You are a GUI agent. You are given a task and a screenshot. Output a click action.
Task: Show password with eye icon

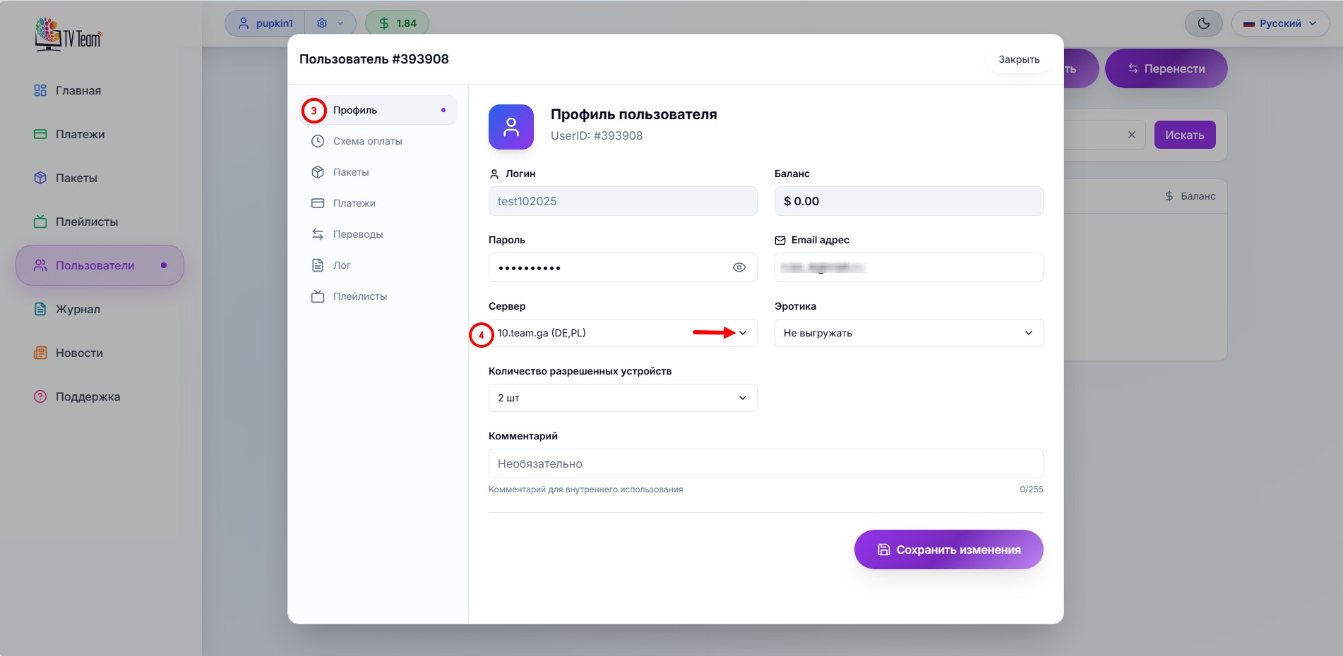[x=739, y=267]
